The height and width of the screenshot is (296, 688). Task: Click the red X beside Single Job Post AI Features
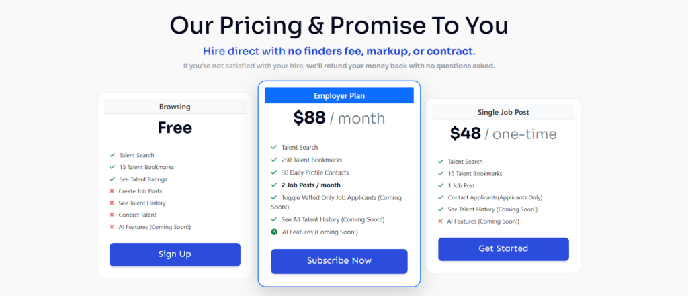click(x=441, y=221)
